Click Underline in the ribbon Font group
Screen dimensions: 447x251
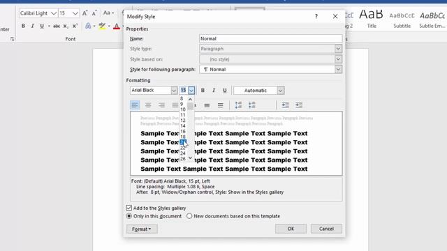click(42, 26)
